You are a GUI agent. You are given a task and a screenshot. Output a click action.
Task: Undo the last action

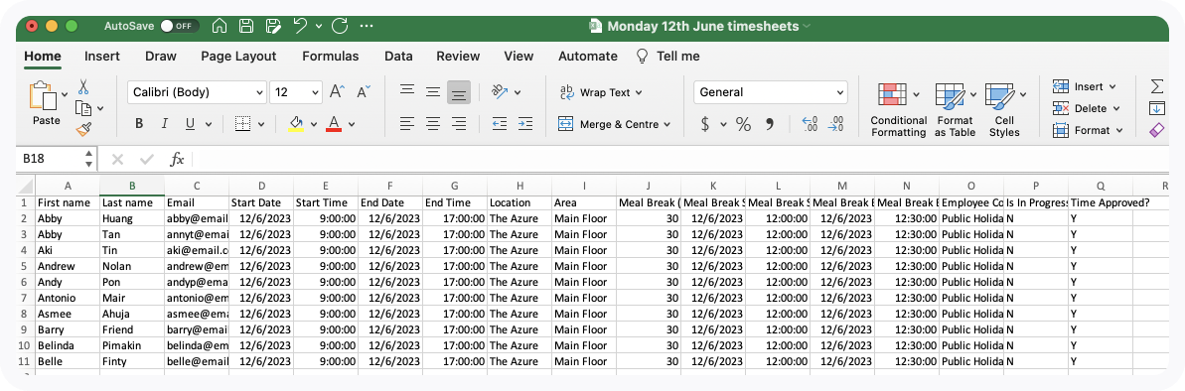tap(300, 26)
